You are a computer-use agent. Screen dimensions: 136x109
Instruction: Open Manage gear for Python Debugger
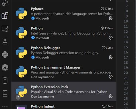point(110,57)
